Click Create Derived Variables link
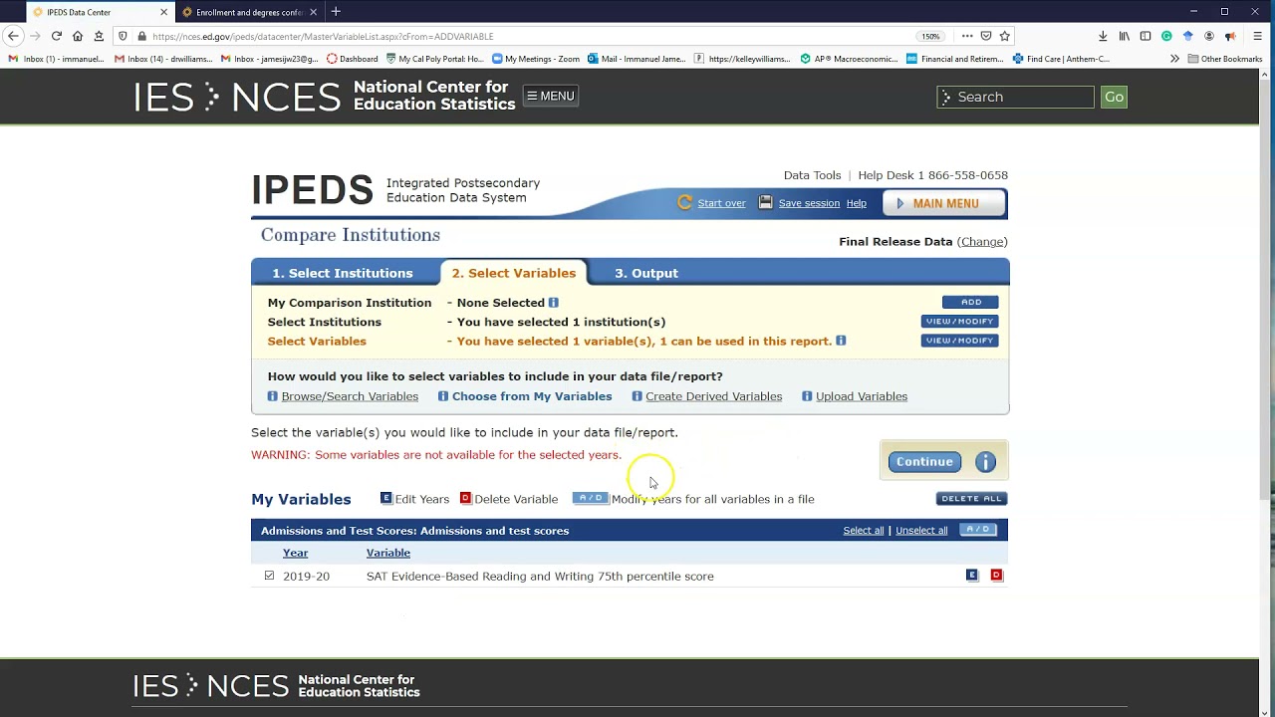The height and width of the screenshot is (717, 1275). [x=713, y=396]
